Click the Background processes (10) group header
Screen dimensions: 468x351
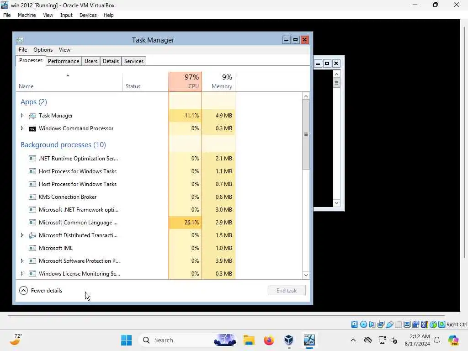pyautogui.click(x=63, y=145)
